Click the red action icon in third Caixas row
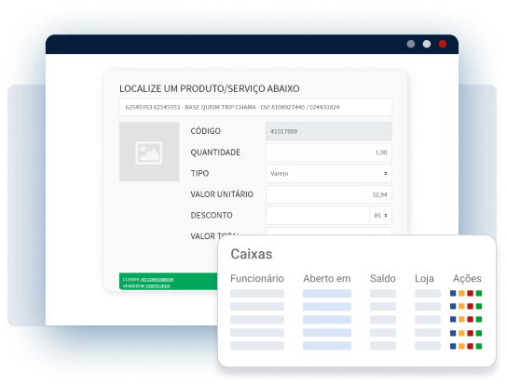Image resolution: width=507 pixels, height=385 pixels. point(470,319)
